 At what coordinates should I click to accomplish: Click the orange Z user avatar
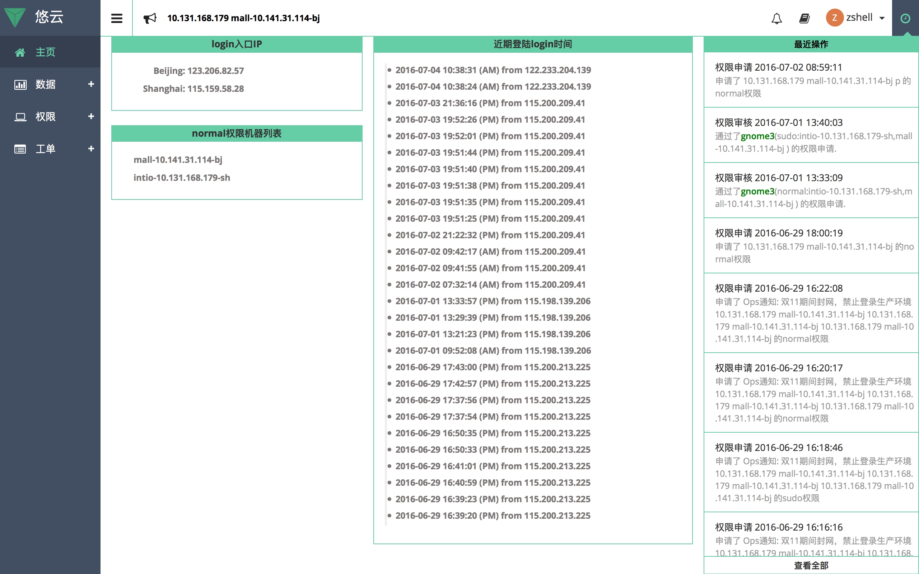(x=834, y=18)
